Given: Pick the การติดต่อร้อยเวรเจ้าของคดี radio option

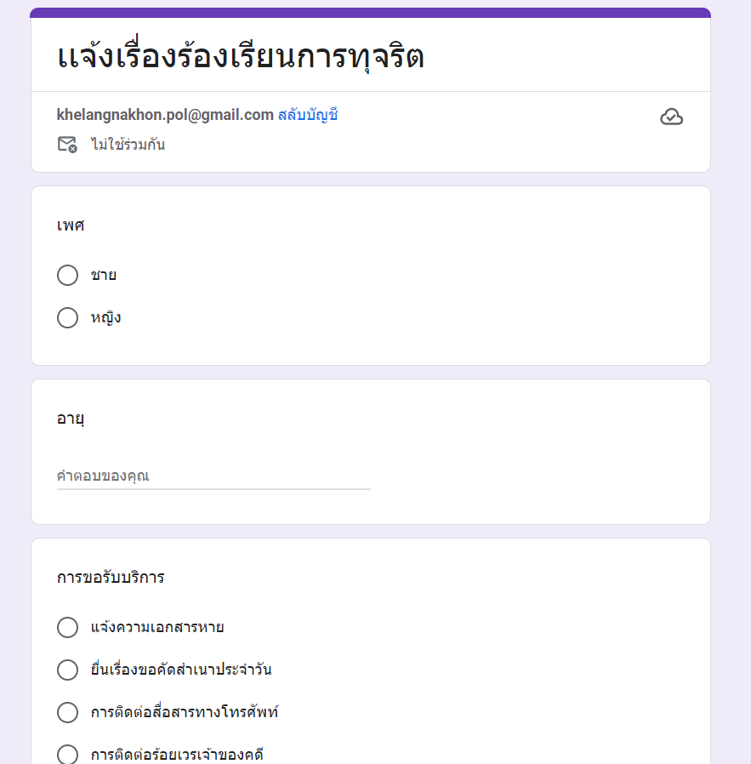Looking at the screenshot, I should click(x=67, y=755).
